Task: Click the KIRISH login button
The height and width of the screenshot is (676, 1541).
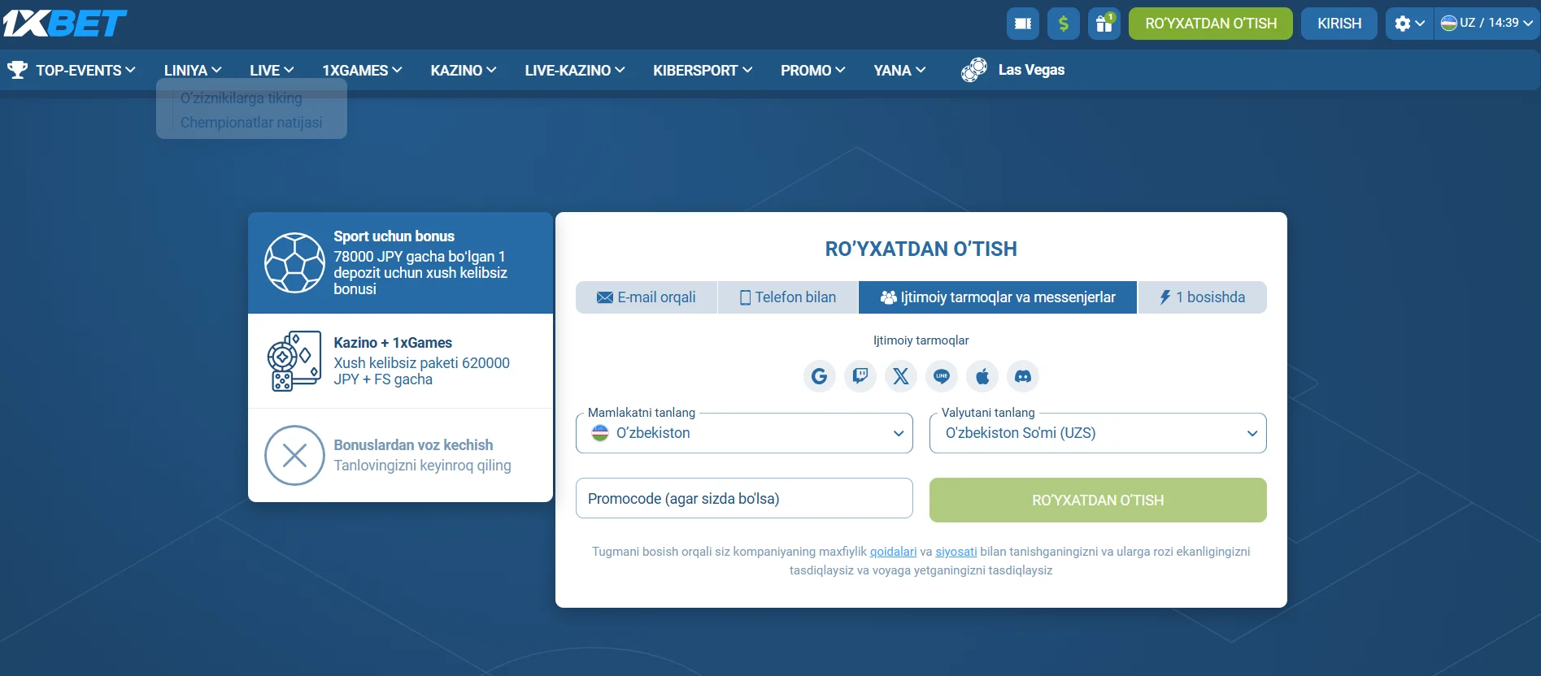Action: click(1339, 24)
